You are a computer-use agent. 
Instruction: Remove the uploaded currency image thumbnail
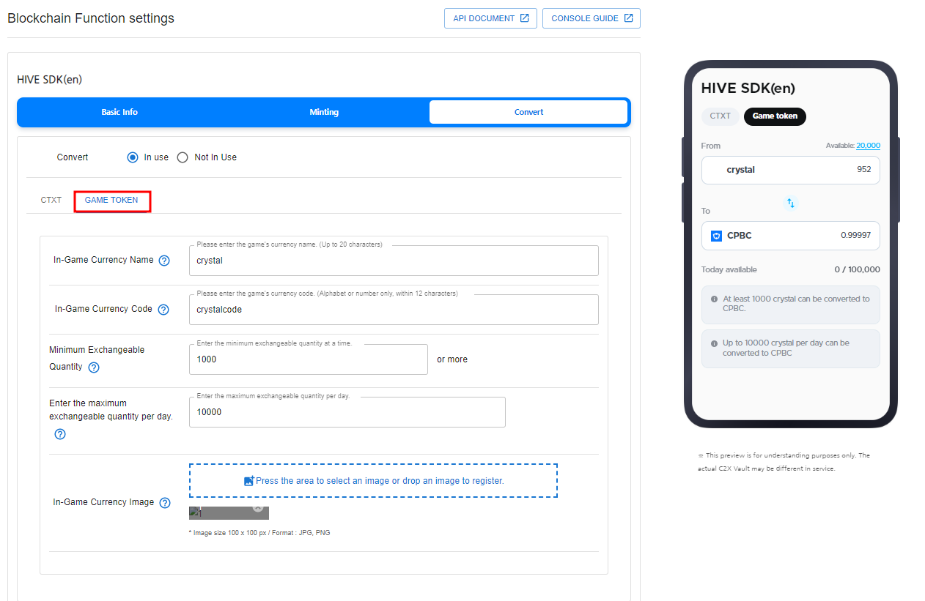point(258,507)
